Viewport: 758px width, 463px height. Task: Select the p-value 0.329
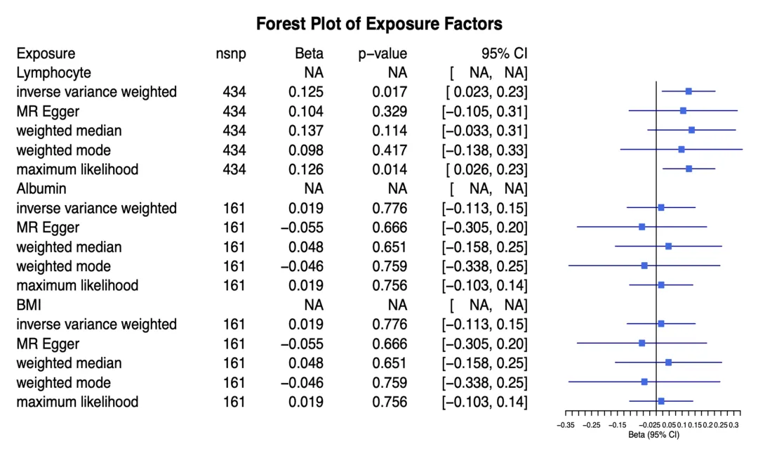(x=390, y=111)
